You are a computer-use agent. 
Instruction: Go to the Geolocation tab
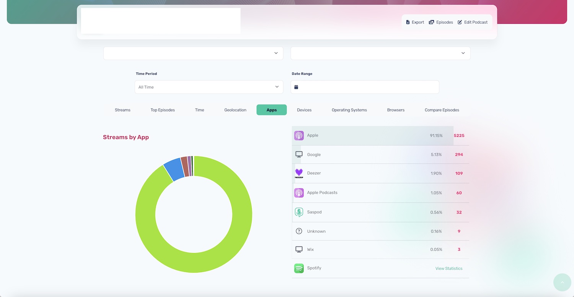235,110
